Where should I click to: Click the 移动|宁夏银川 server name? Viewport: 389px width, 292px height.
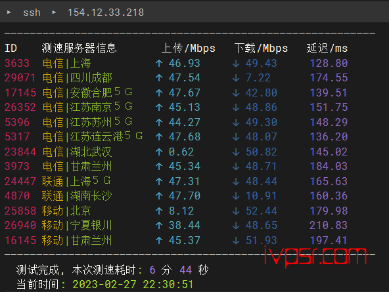(77, 225)
